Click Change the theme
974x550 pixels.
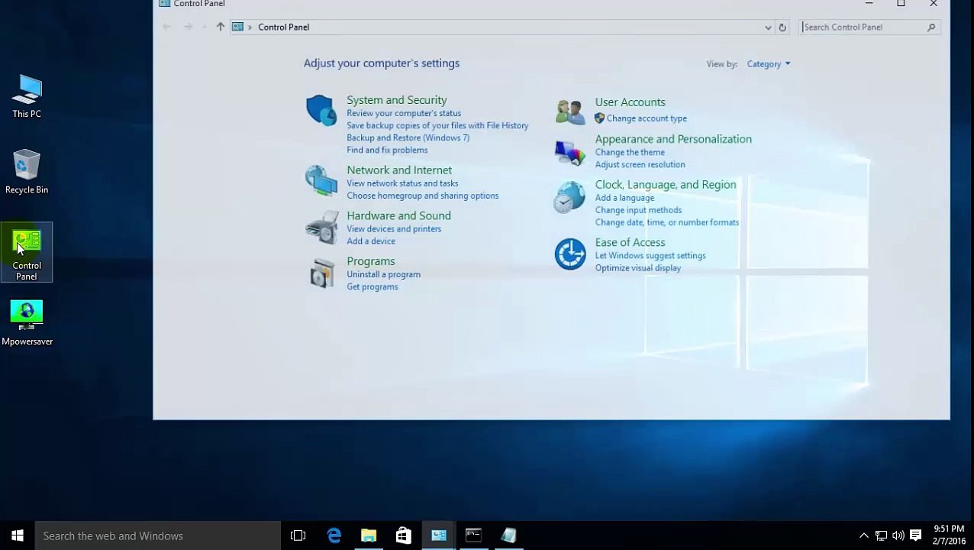tap(630, 152)
